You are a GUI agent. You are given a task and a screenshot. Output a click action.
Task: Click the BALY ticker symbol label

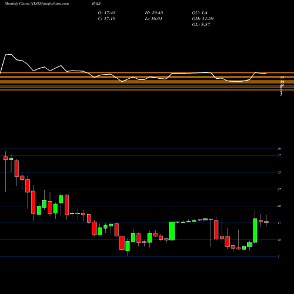coord(96,4)
